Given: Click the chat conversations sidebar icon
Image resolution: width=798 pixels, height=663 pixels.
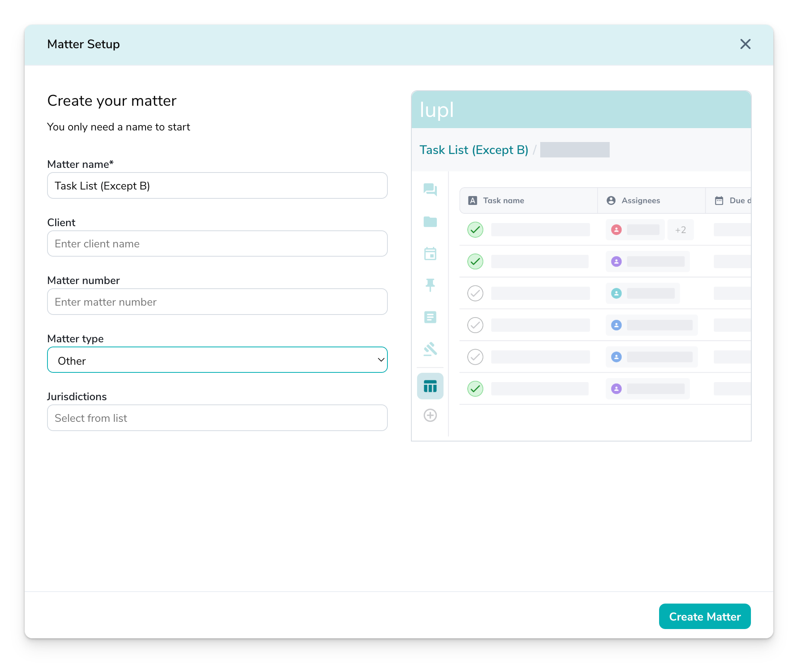Looking at the screenshot, I should pyautogui.click(x=430, y=190).
